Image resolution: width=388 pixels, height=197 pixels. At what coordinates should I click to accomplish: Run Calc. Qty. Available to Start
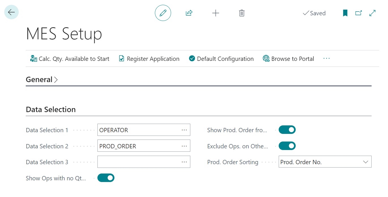pyautogui.click(x=69, y=59)
